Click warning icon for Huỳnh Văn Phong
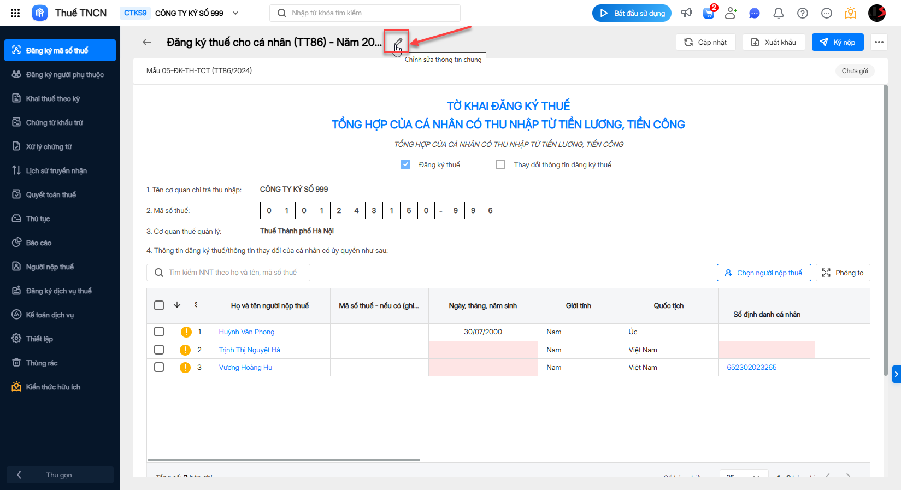 tap(186, 332)
